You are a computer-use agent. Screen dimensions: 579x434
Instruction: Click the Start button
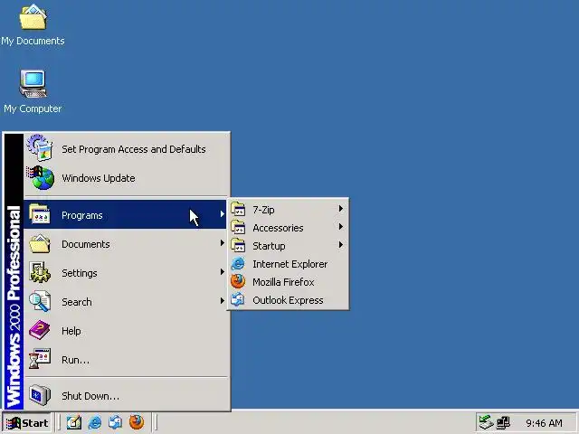point(27,422)
